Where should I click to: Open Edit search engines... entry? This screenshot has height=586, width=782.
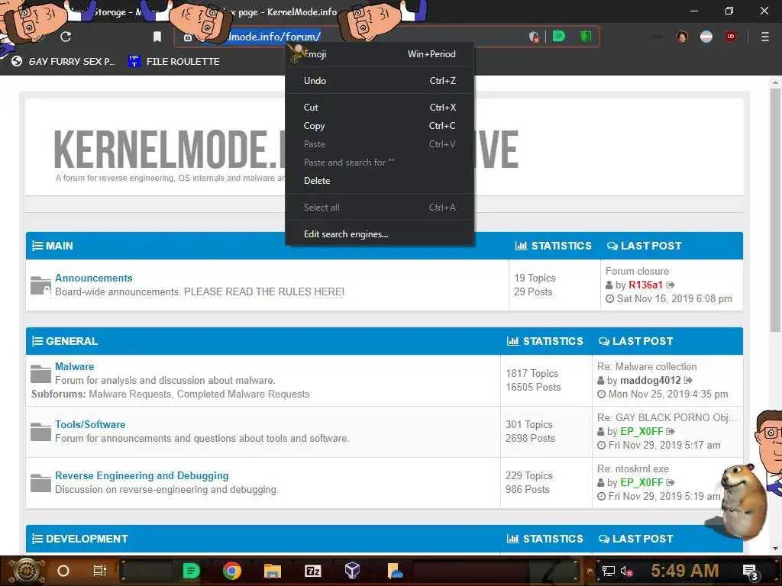pos(380,234)
